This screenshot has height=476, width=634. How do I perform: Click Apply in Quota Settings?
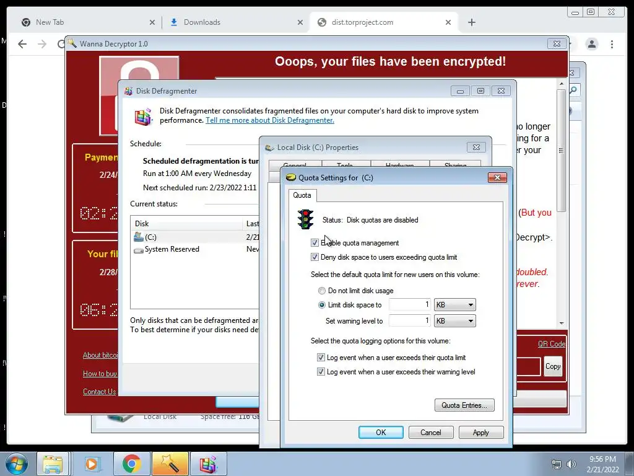point(481,432)
